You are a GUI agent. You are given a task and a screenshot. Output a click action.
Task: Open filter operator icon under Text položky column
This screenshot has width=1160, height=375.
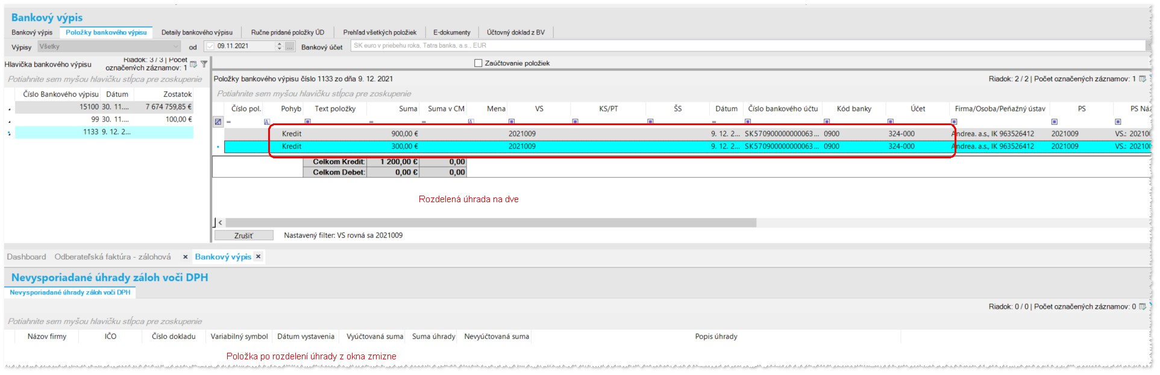[308, 122]
